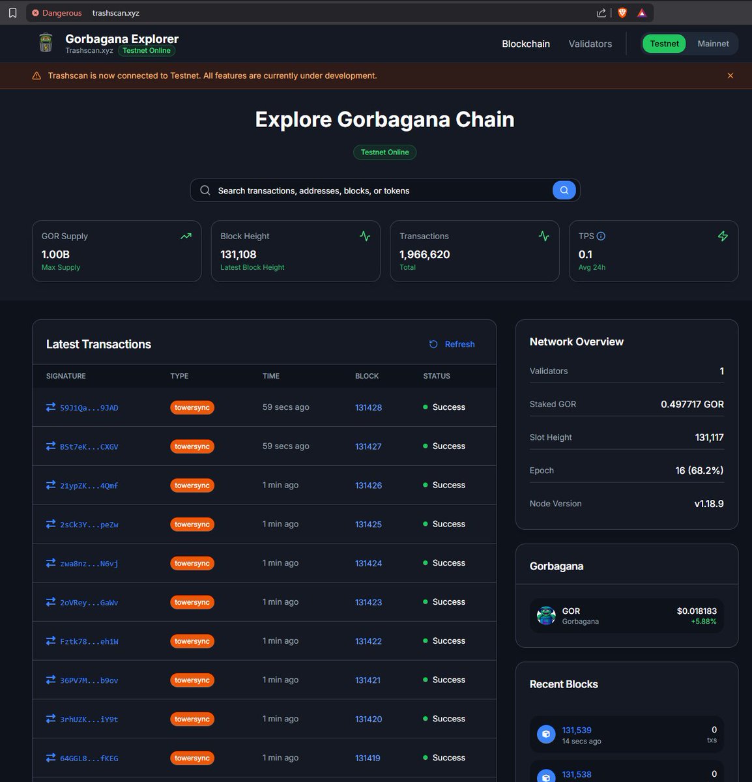Click transfer arrows icon for 36PV7M...b9ov
Image resolution: width=752 pixels, height=782 pixels.
pos(51,680)
